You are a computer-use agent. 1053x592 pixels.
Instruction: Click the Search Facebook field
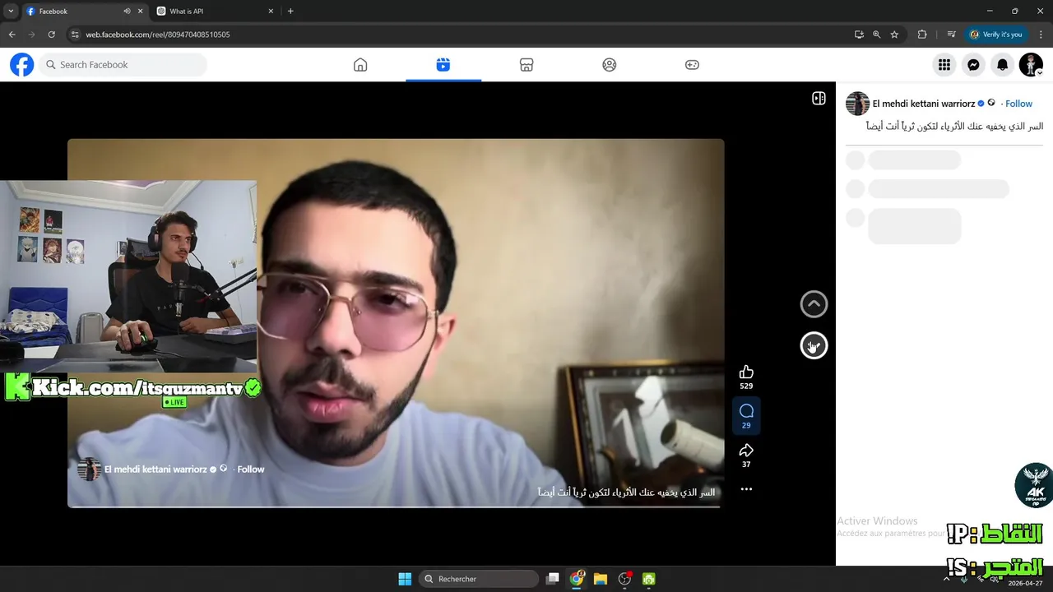[123, 65]
